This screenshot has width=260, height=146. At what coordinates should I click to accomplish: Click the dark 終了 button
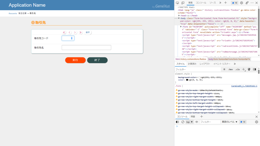97,60
